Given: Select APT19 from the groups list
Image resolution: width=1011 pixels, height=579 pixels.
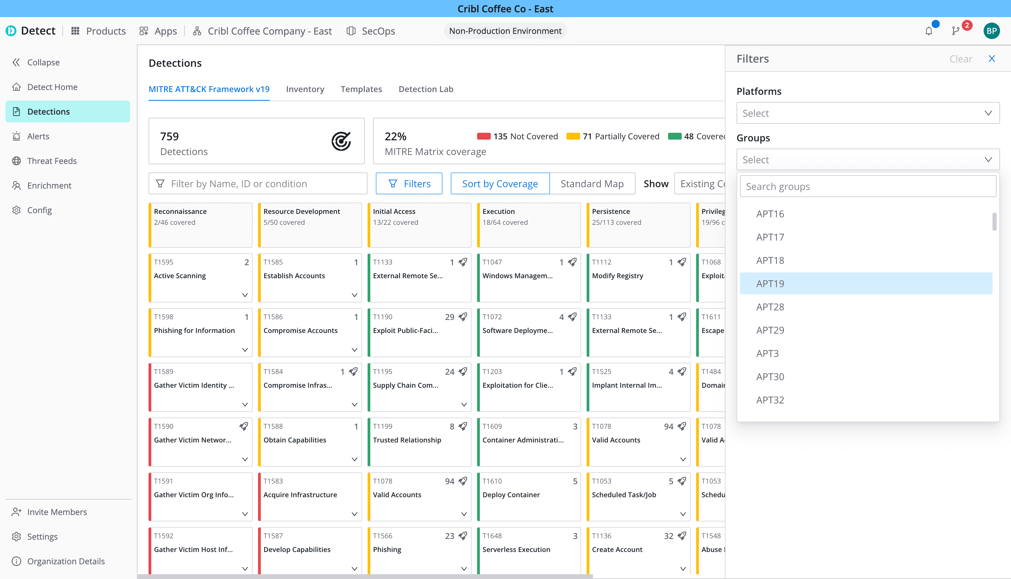Looking at the screenshot, I should pos(866,283).
